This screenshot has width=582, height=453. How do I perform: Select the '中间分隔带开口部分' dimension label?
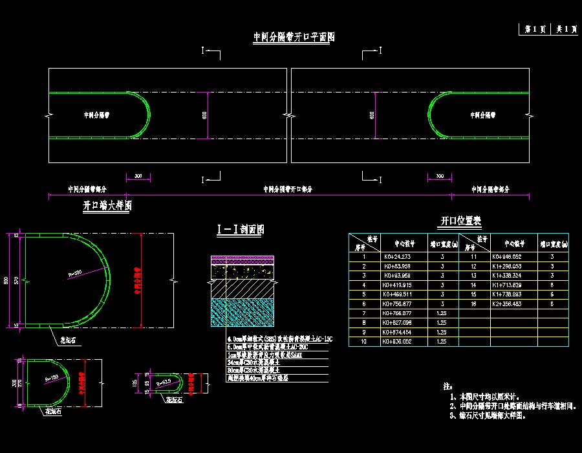click(288, 190)
